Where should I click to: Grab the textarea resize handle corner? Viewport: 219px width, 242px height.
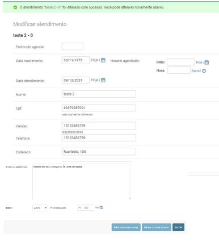(130, 198)
